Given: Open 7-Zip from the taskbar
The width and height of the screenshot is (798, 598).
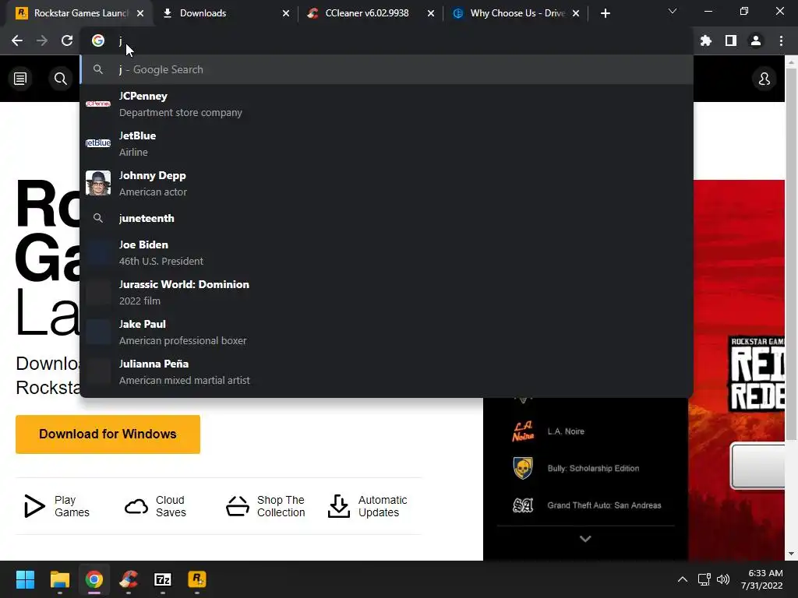Looking at the screenshot, I should click(x=163, y=579).
